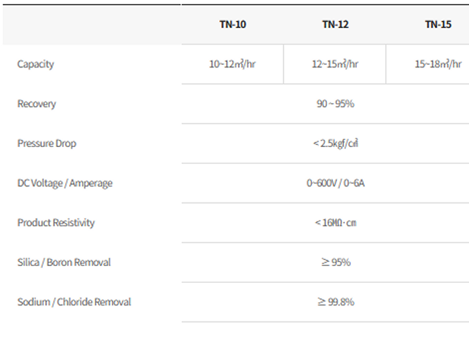
Task: Click the 10~12㎥/hr capacity cell
Action: (x=232, y=64)
